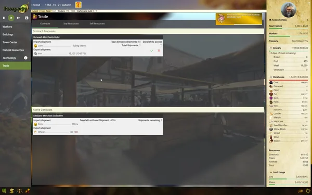Click the Active Contracts section header
This screenshot has width=312, height=195.
coord(148,110)
